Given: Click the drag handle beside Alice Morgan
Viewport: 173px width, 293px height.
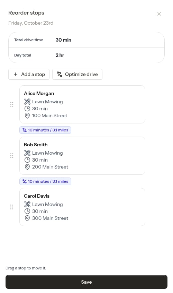Looking at the screenshot, I should pos(12,104).
